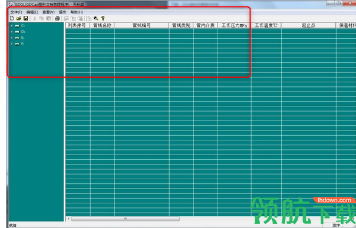This screenshot has width=356, height=228.
Task: Click first table cell under 列表序号
Action: tap(78, 31)
